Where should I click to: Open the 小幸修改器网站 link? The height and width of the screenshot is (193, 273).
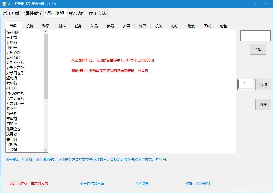[x=92, y=183]
